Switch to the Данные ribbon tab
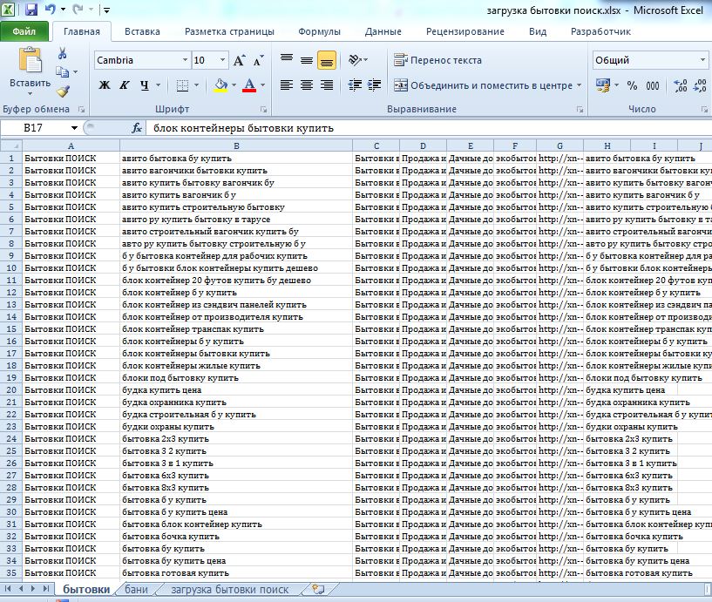This screenshot has height=602, width=712. pyautogui.click(x=383, y=31)
